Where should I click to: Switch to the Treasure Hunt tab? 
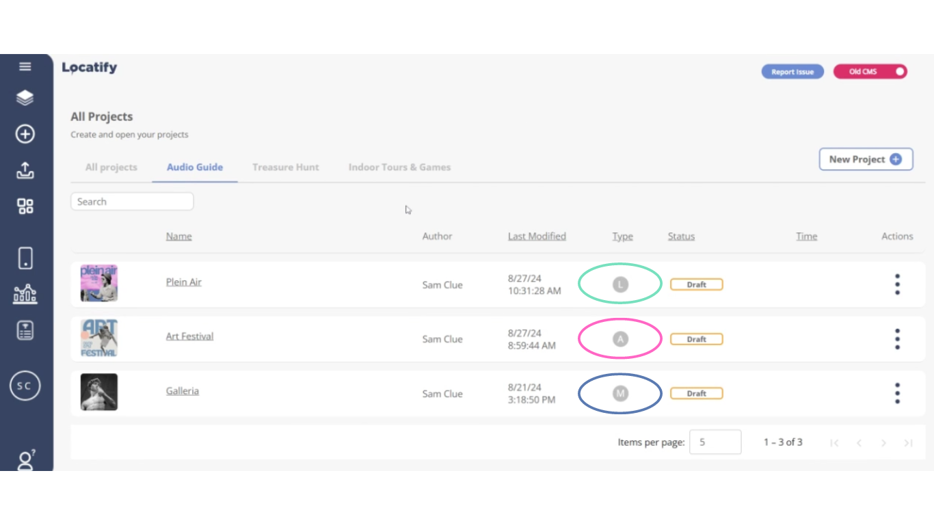[x=286, y=167]
